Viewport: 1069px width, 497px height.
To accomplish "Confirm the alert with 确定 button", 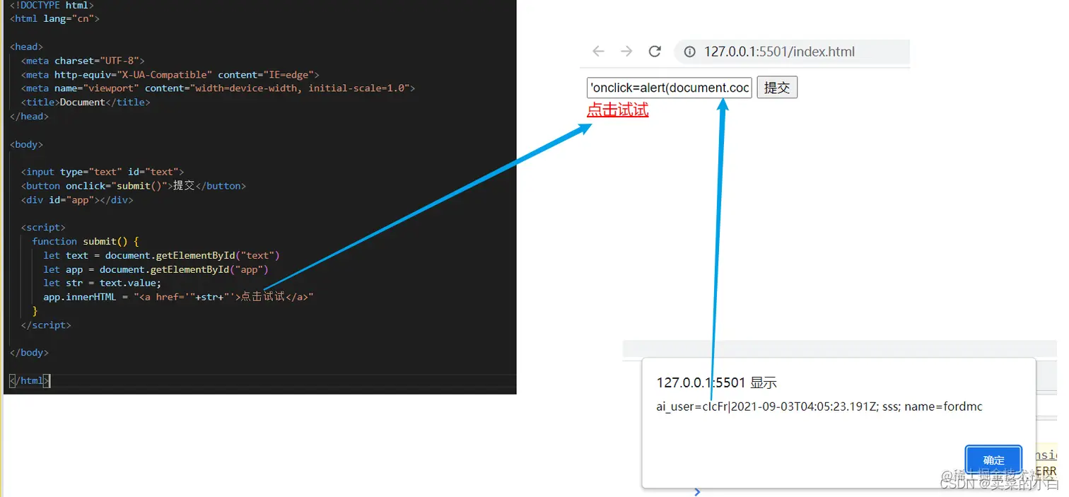I will pos(993,460).
